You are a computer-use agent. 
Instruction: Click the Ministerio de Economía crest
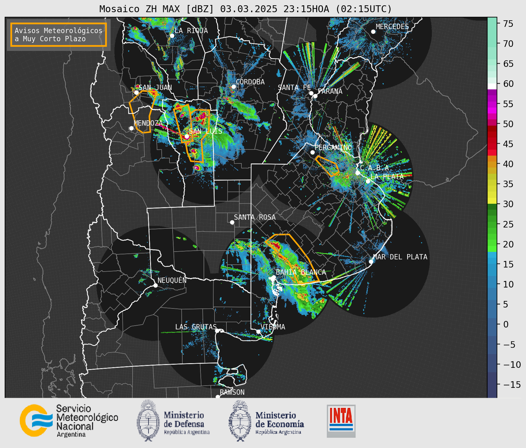240,421
